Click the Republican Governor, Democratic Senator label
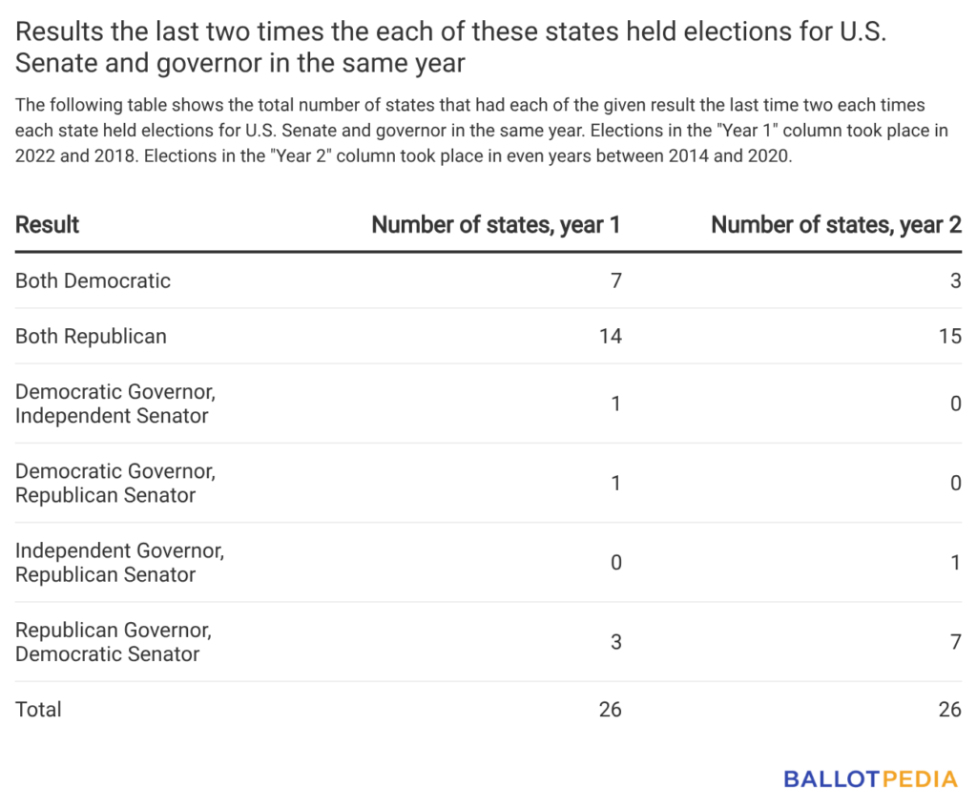Image resolution: width=977 pixels, height=808 pixels. [x=114, y=641]
